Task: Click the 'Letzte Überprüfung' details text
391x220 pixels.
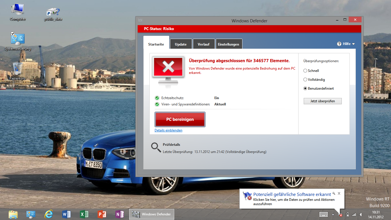Action: [x=214, y=152]
